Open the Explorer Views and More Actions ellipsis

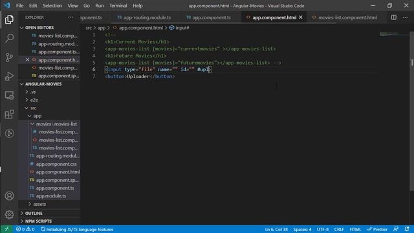[71, 17]
